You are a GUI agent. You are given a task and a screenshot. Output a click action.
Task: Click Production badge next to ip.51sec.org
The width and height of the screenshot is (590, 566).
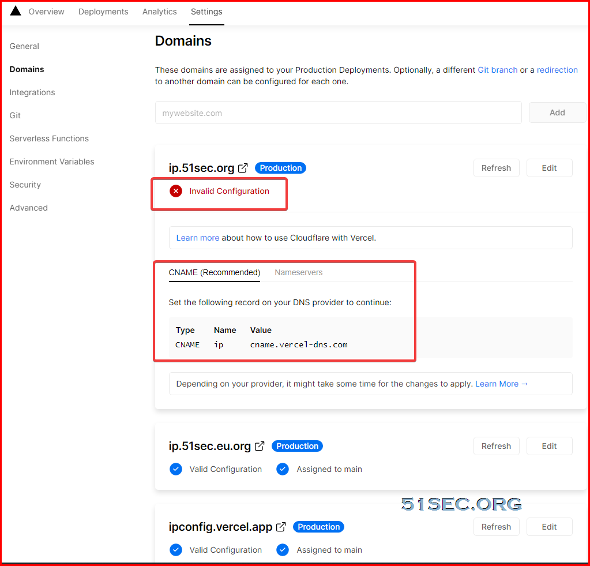tap(281, 168)
